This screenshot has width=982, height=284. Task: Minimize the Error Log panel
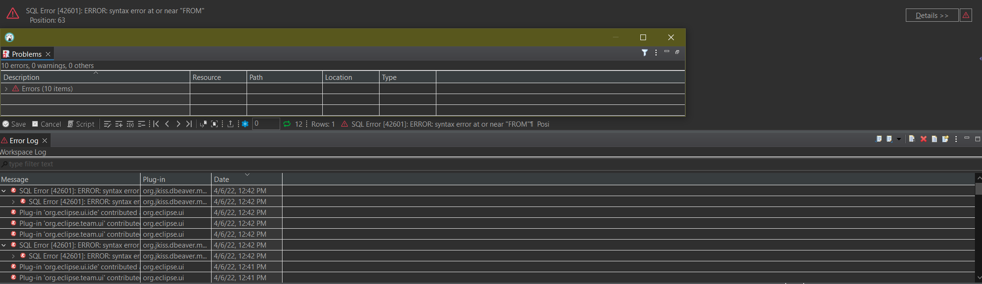[967, 138]
